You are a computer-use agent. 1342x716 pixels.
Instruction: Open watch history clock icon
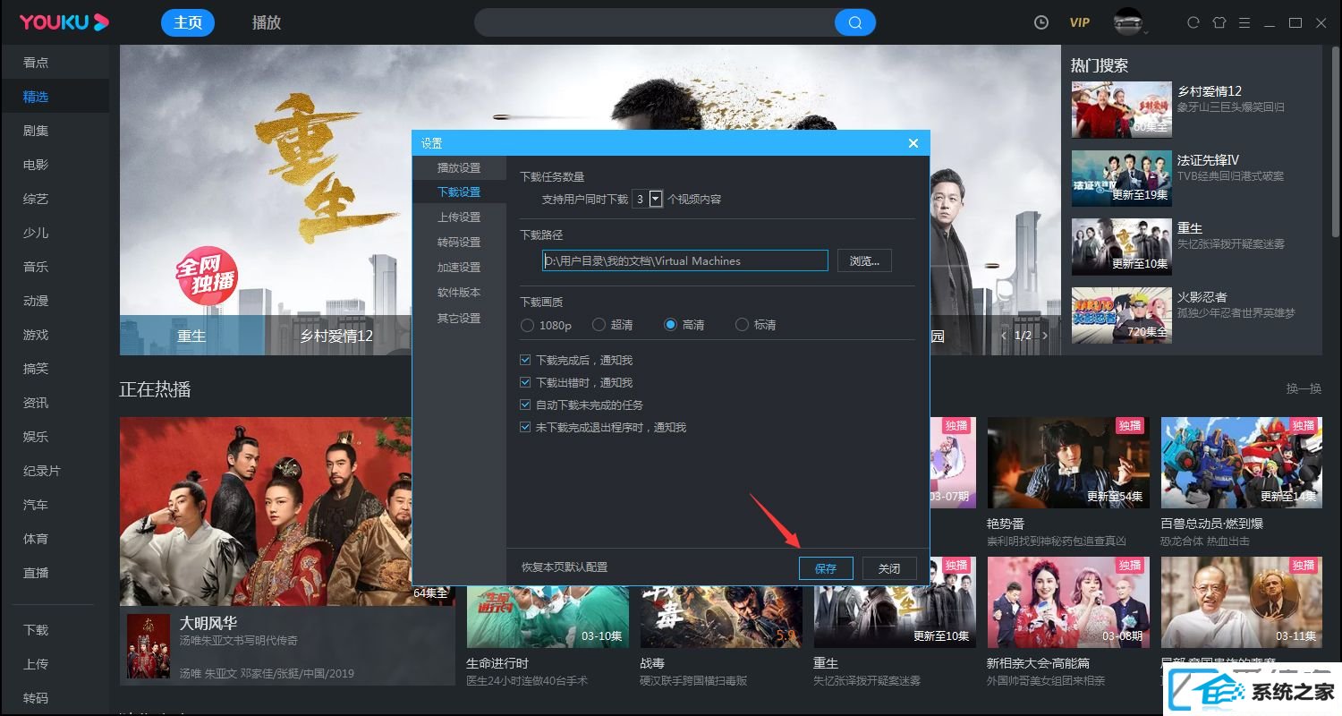pyautogui.click(x=1040, y=22)
